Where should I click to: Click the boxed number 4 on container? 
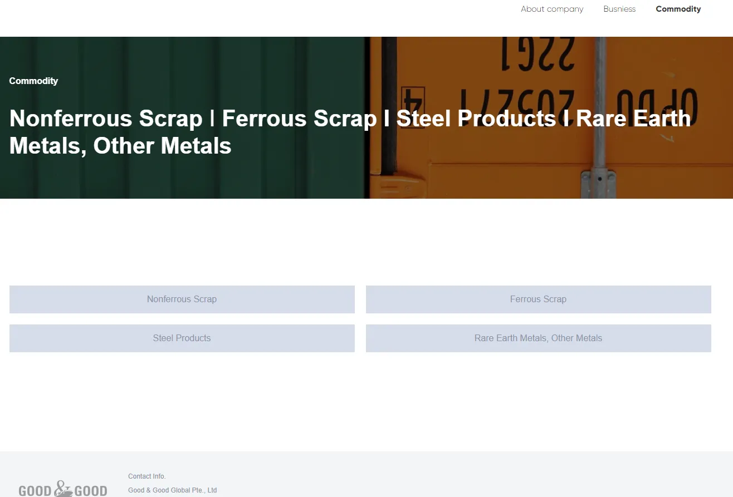click(413, 99)
